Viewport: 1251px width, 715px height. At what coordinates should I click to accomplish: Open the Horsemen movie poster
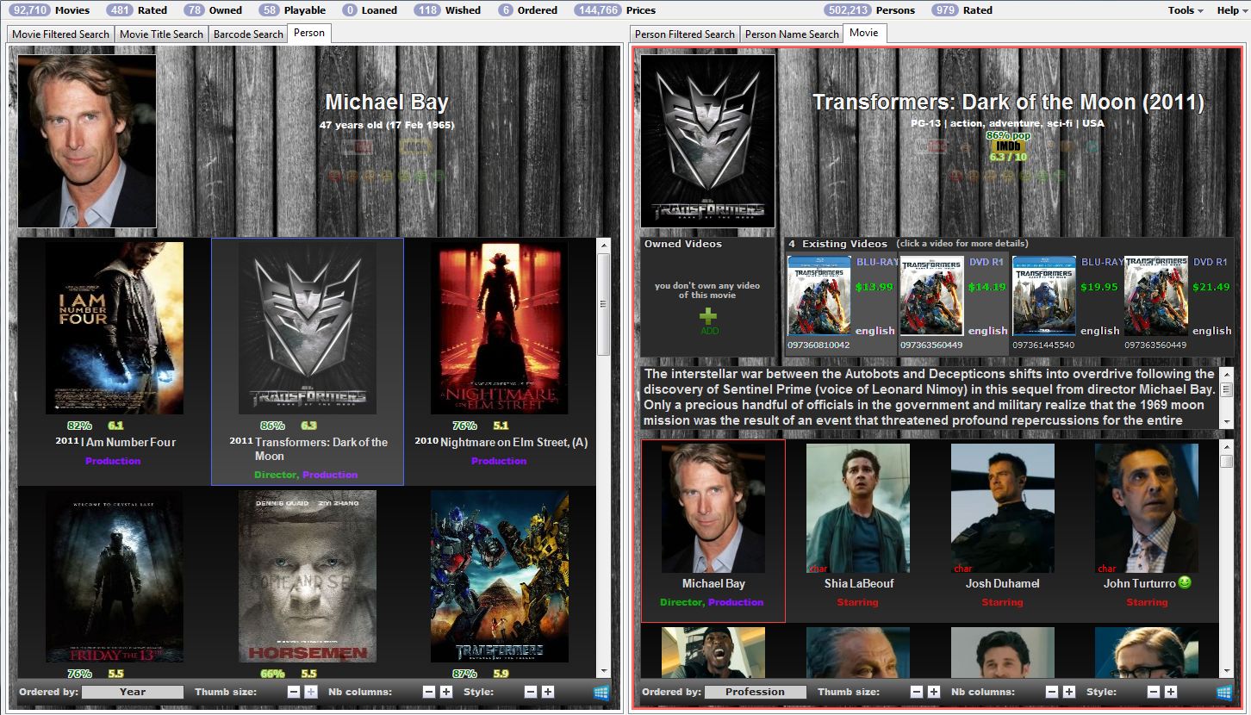pos(308,576)
